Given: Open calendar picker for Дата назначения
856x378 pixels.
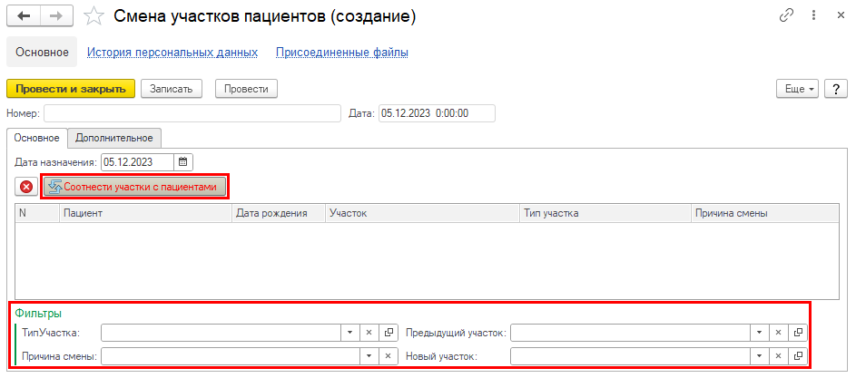Looking at the screenshot, I should [182, 162].
